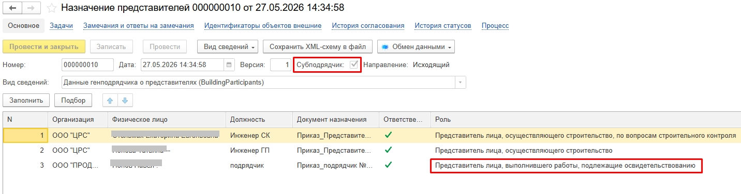Image resolution: width=741 pixels, height=194 pixels.
Task: Open calendar picker in the Дата field
Action: (229, 65)
